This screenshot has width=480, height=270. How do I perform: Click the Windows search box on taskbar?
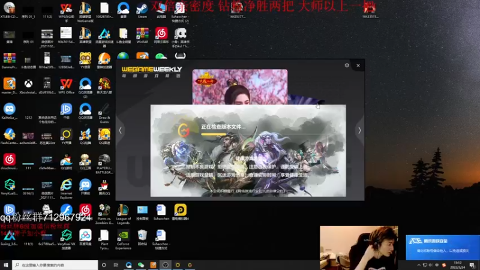pyautogui.click(x=55, y=265)
